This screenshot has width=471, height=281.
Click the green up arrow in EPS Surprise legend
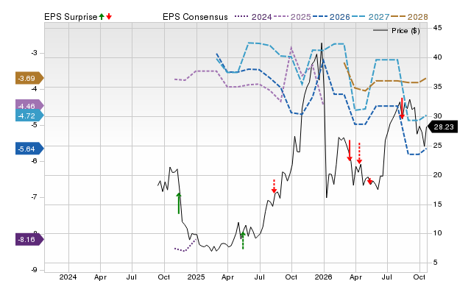pos(102,17)
